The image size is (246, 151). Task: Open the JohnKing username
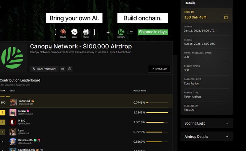[x=25, y=101]
